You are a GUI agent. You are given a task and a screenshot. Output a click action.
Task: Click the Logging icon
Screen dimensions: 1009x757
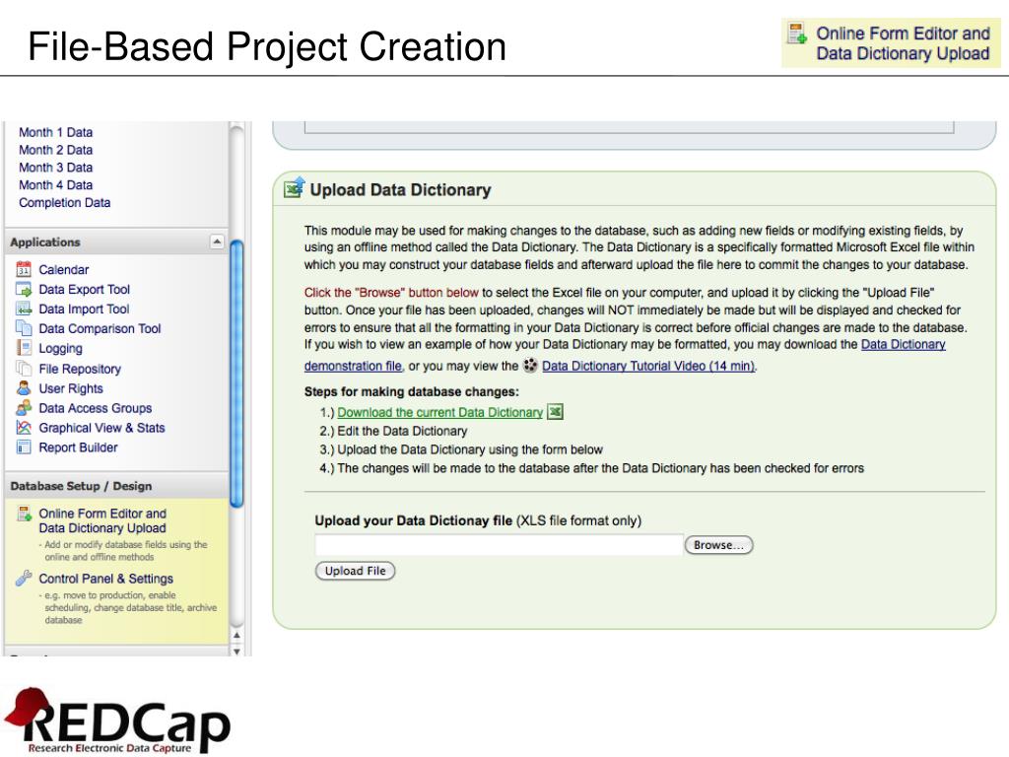(24, 348)
